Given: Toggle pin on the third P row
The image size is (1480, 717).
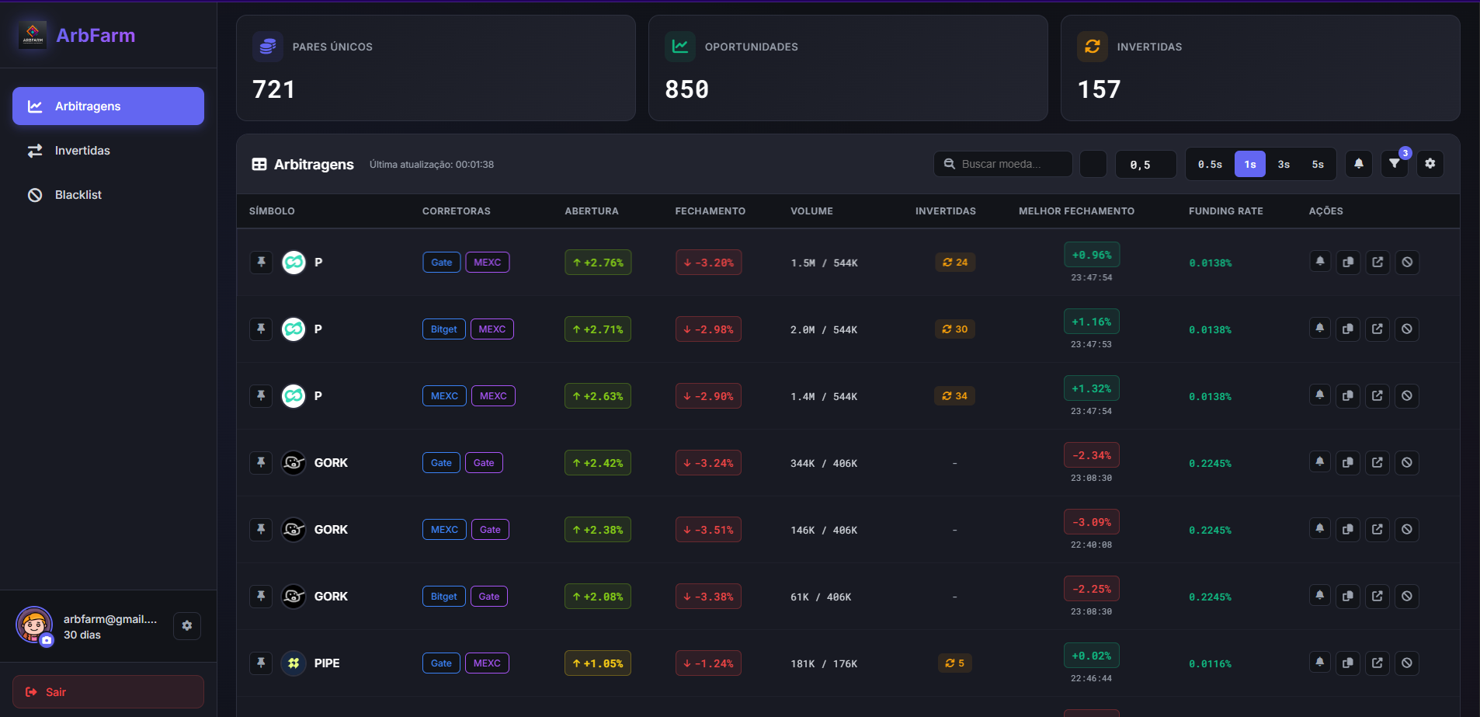Looking at the screenshot, I should (261, 395).
